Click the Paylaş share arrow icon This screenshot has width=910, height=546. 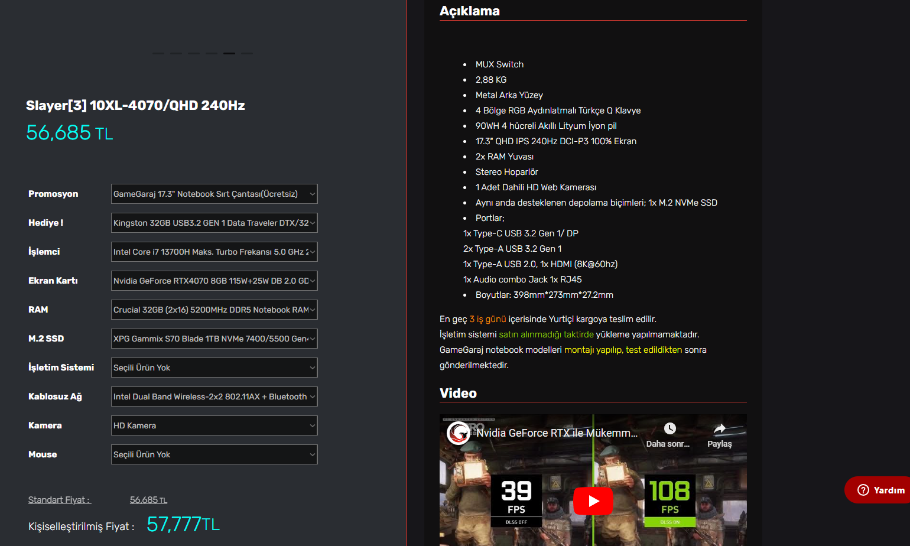(x=719, y=428)
